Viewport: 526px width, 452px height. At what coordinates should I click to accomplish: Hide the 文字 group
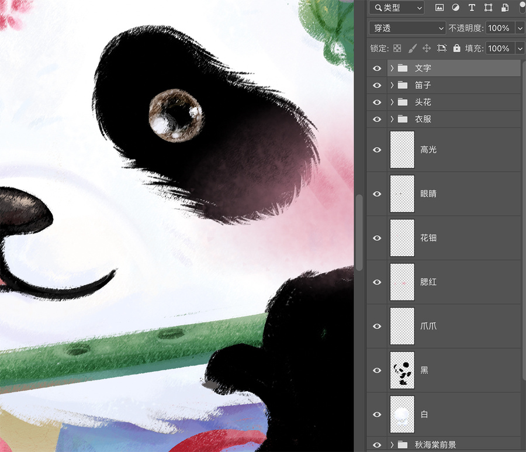coord(377,68)
